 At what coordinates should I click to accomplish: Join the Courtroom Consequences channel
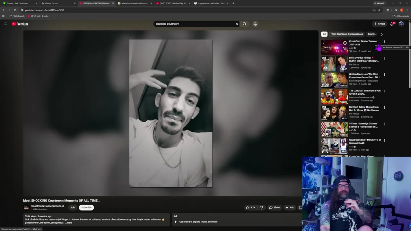click(x=73, y=208)
